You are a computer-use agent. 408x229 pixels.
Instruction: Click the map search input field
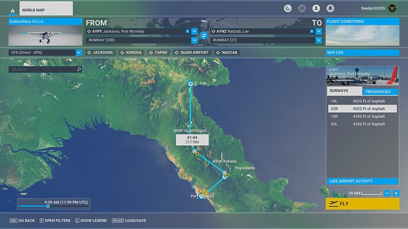click(45, 69)
